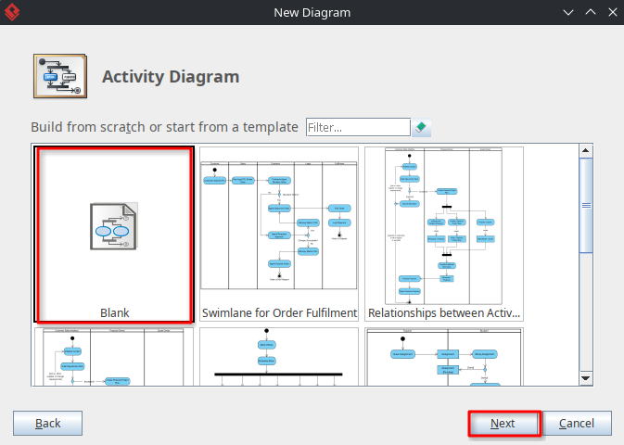This screenshot has height=445, width=624.
Task: Select the fork bar template in bottom middle
Action: pos(279,357)
